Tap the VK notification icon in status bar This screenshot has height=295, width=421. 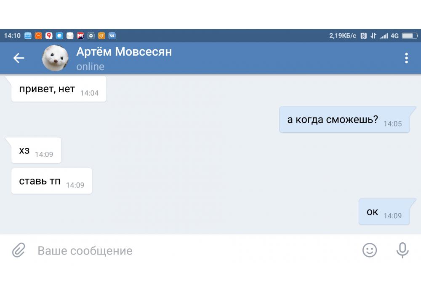112,36
